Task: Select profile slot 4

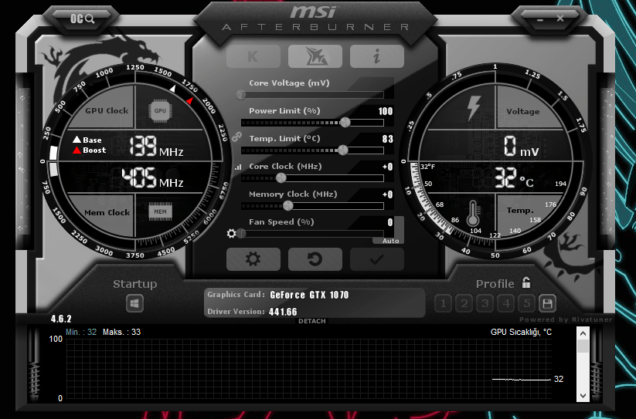Action: pos(506,303)
